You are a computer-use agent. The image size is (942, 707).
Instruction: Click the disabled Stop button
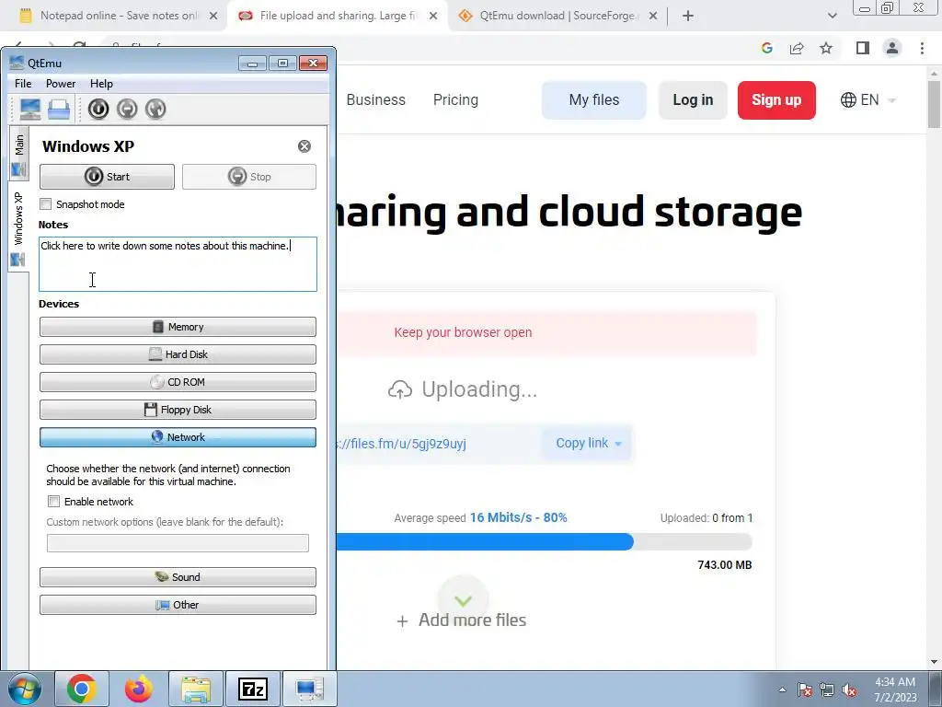tap(249, 177)
